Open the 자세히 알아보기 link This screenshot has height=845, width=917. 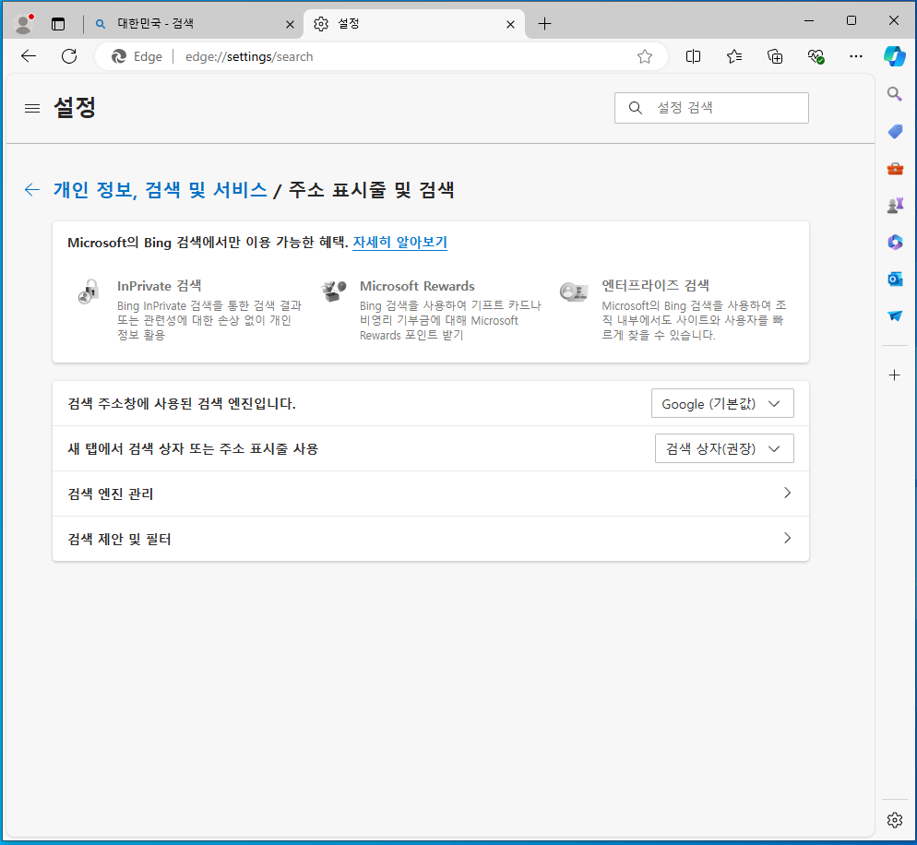click(400, 242)
